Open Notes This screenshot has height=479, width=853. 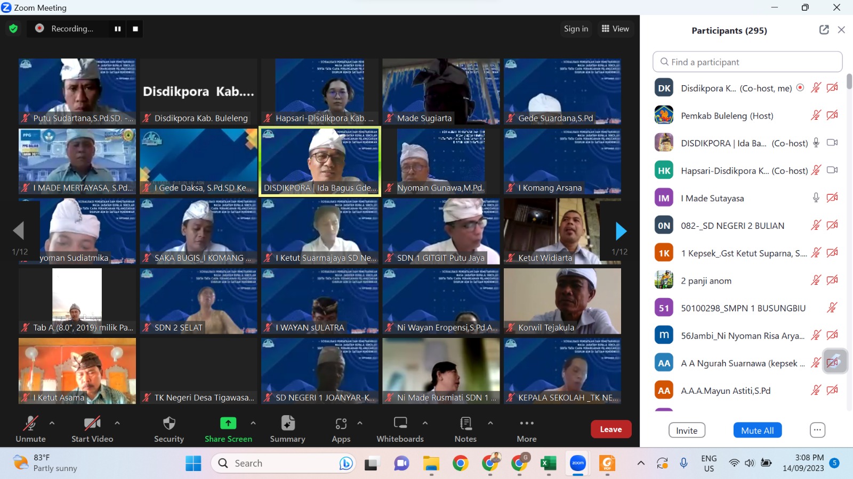[x=465, y=429]
